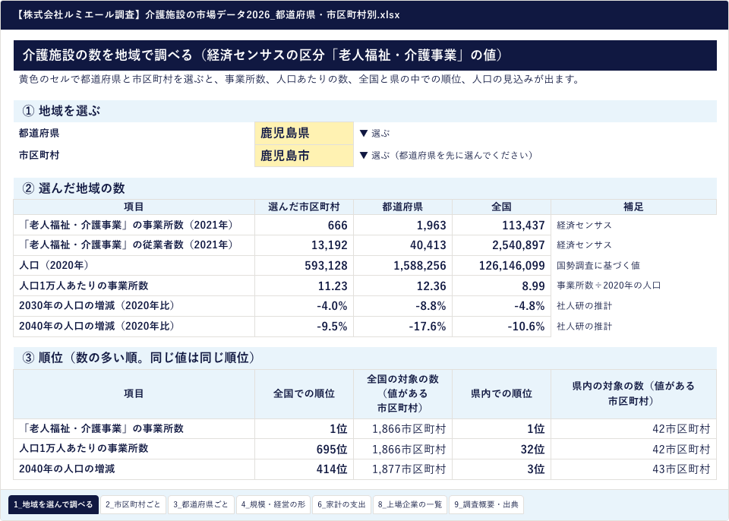Open the 2_市区町村ごと sheet tab
This screenshot has width=729, height=521.
click(133, 505)
